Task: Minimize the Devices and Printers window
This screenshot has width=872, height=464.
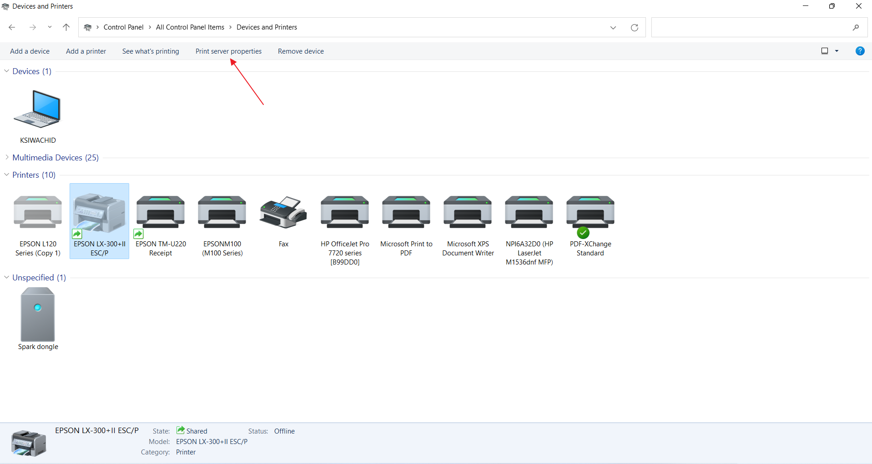Action: (x=806, y=6)
